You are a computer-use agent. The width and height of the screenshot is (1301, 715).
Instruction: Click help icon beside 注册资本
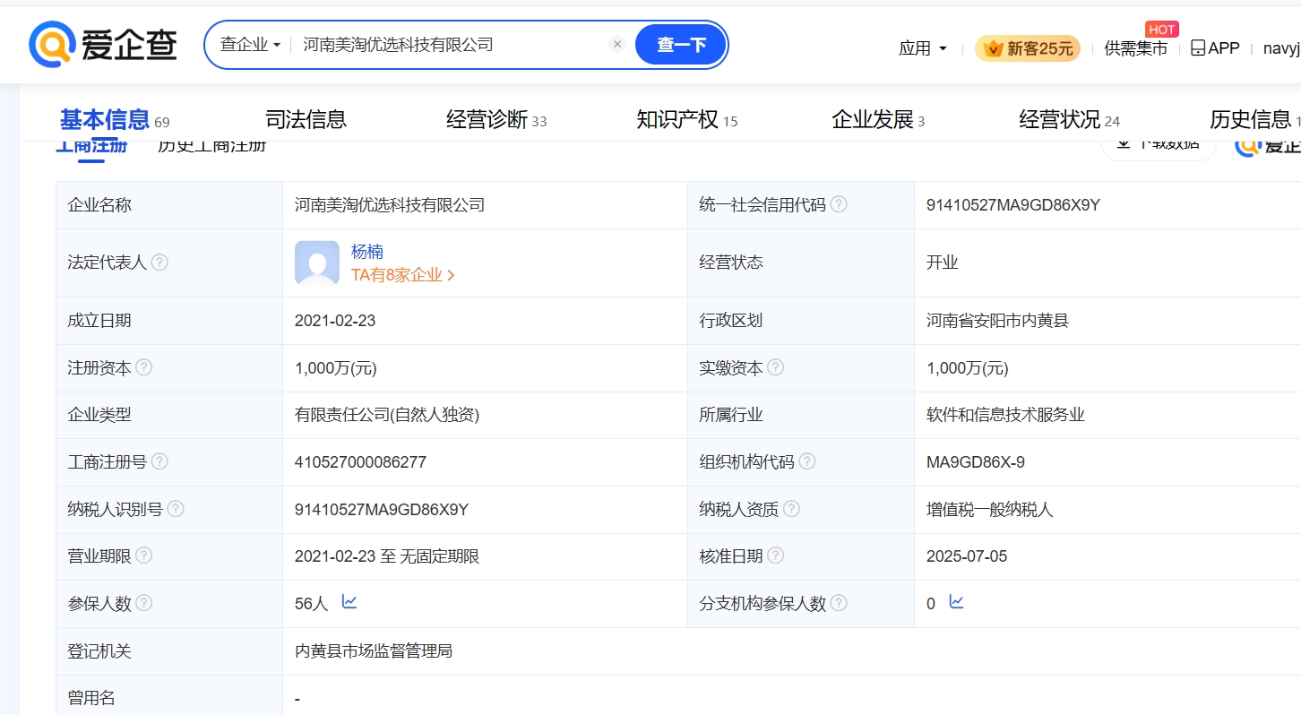143,367
